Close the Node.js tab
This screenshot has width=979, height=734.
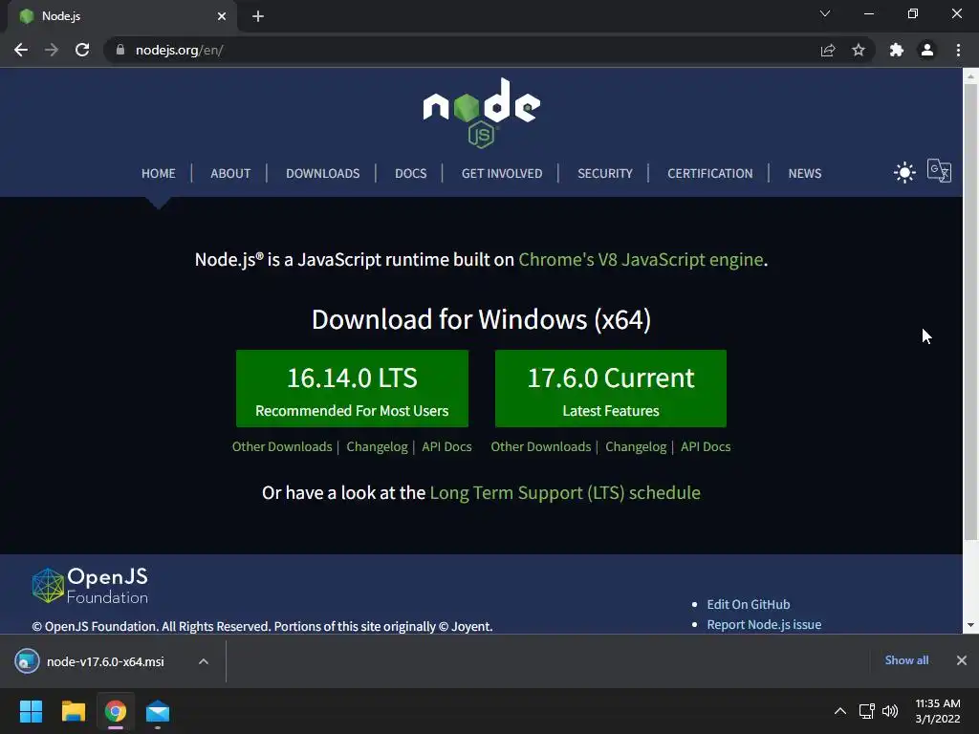click(222, 16)
